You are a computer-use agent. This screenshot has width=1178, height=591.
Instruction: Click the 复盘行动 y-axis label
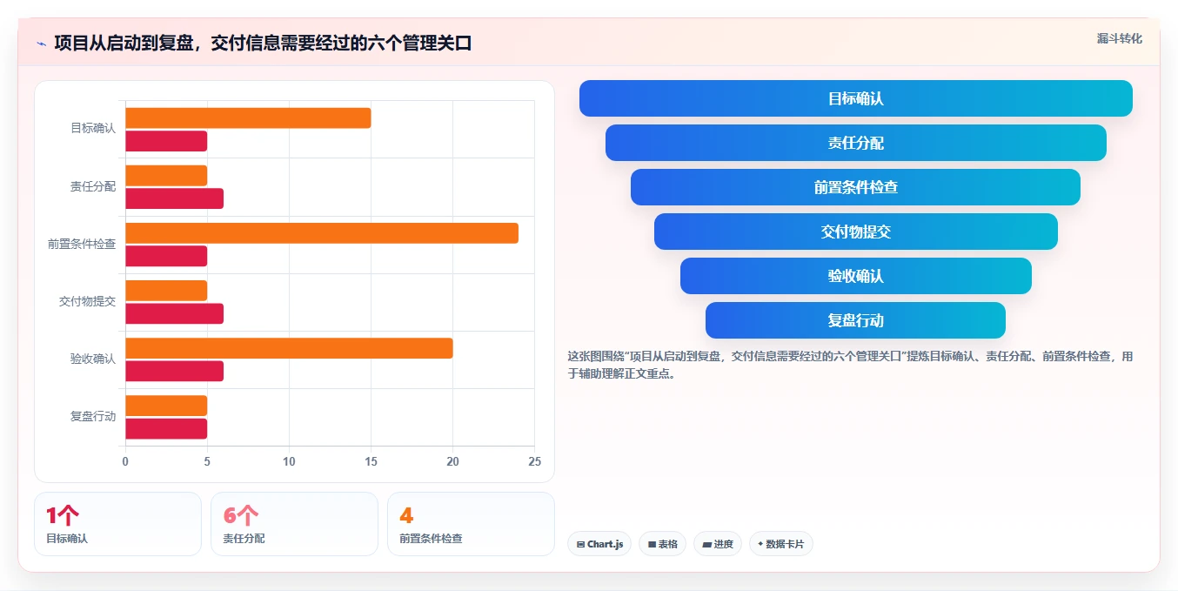(x=93, y=416)
